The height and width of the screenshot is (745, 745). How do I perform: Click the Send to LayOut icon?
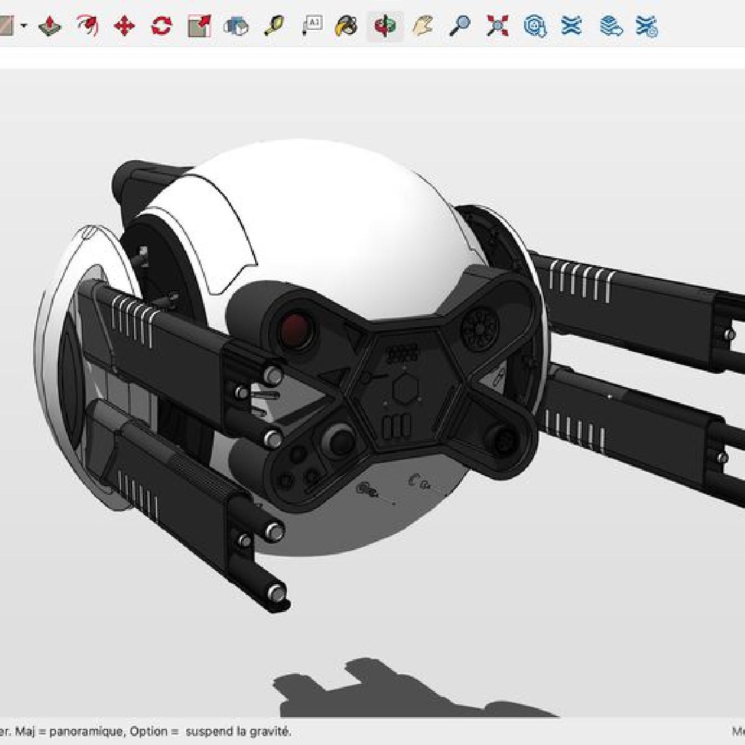tap(612, 26)
